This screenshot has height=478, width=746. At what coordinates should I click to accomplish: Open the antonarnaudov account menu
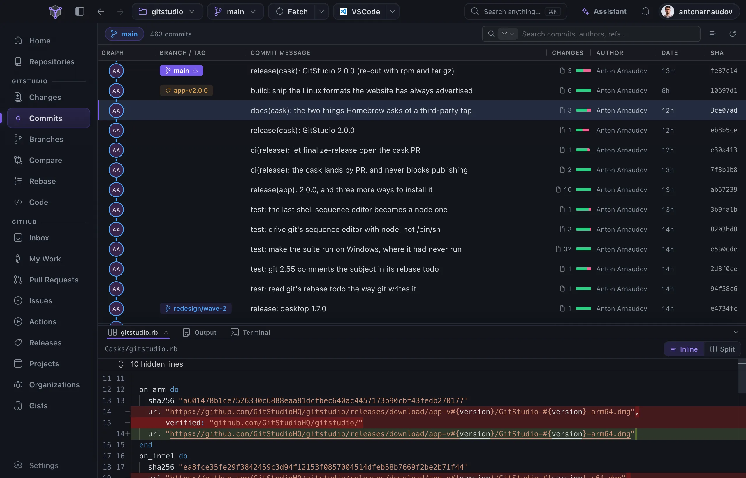(x=699, y=11)
